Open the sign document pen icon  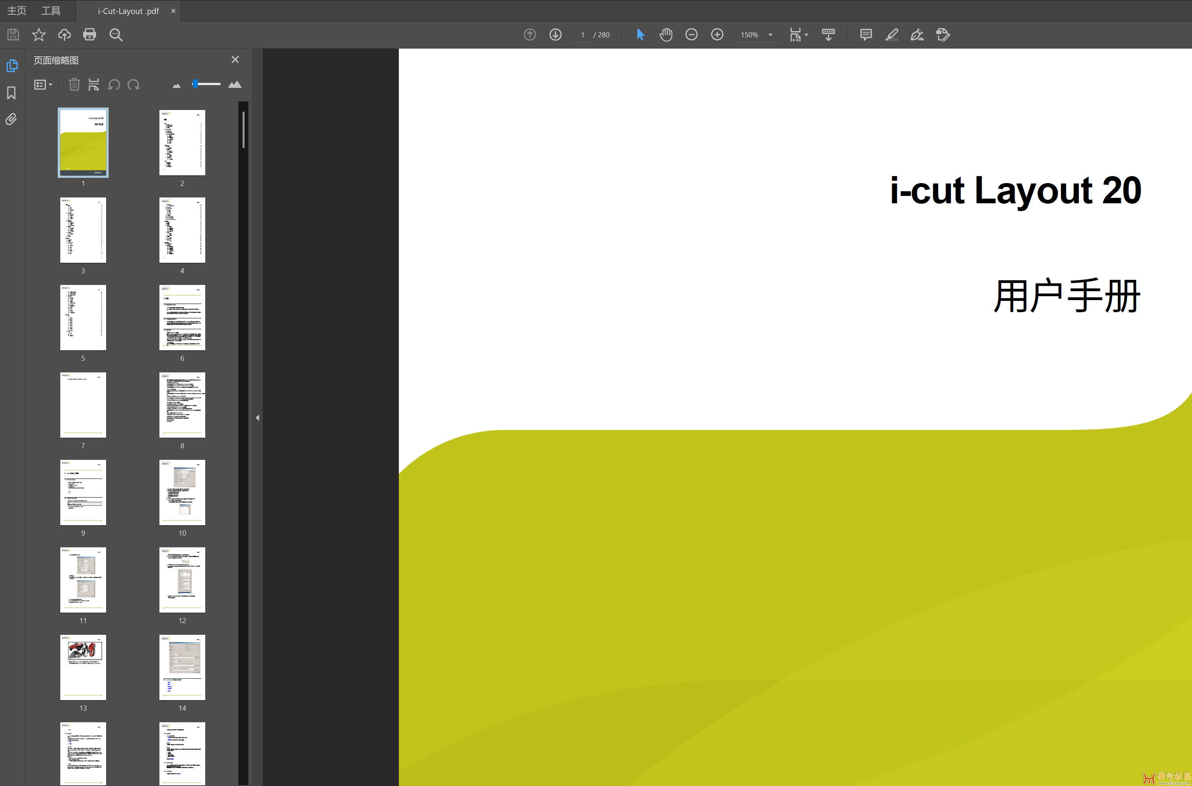[x=917, y=35]
